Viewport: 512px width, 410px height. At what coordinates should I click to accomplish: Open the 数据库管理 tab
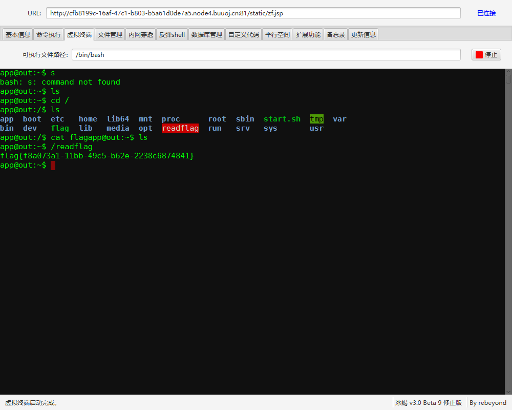(x=206, y=34)
